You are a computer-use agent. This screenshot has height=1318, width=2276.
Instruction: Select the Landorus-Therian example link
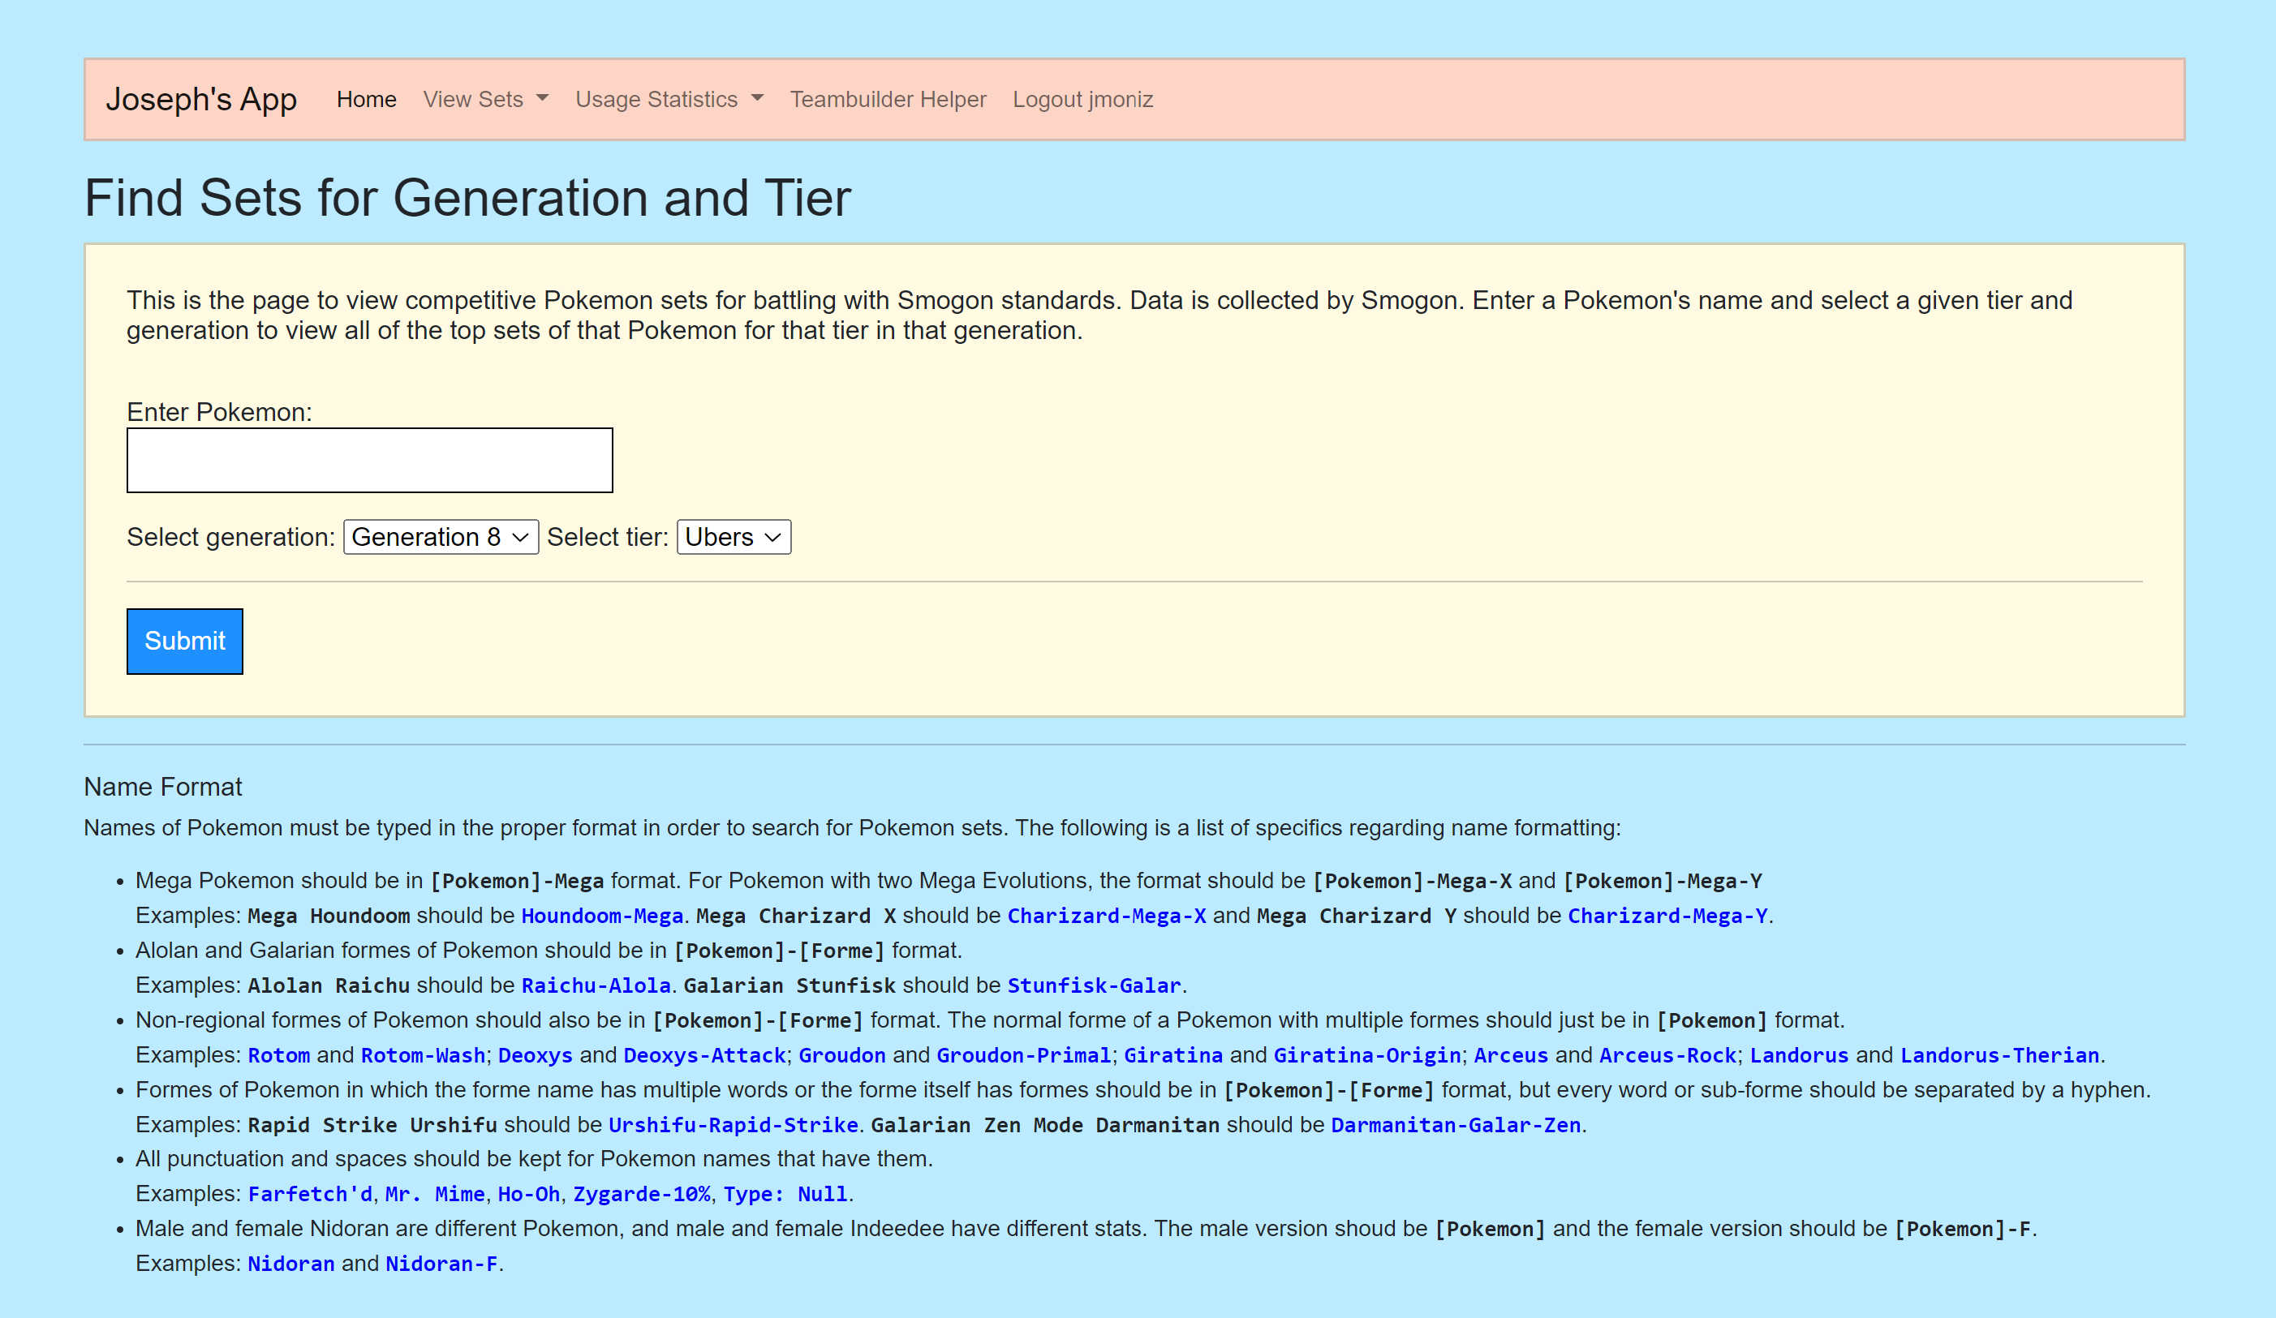[x=1998, y=1054]
